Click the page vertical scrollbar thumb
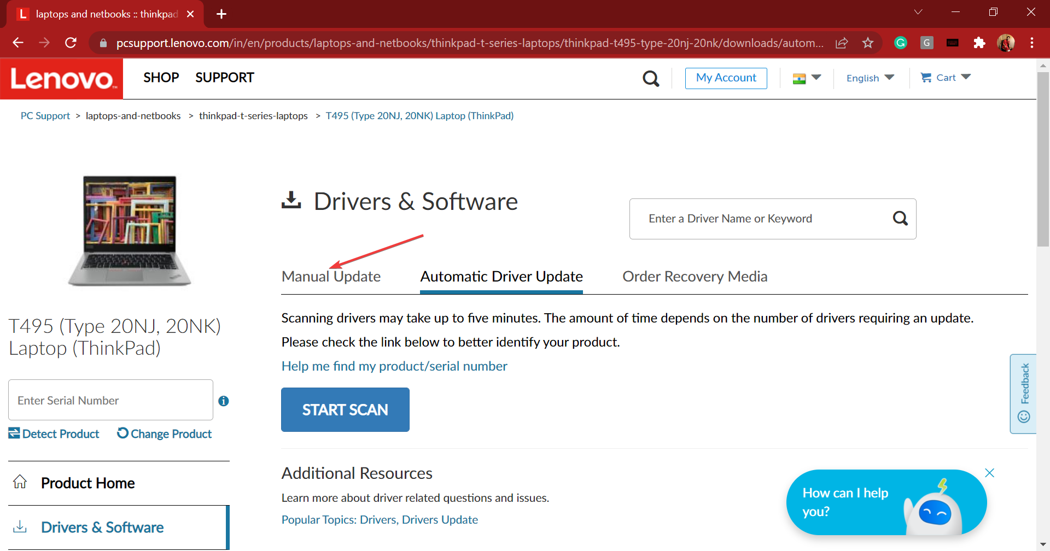This screenshot has width=1050, height=551. click(1043, 159)
